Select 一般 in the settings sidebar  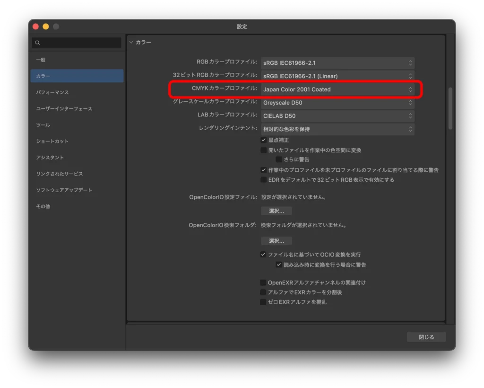pyautogui.click(x=41, y=60)
